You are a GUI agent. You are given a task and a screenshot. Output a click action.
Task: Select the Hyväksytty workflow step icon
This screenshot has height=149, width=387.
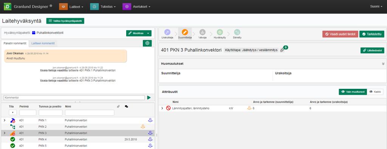point(220,32)
